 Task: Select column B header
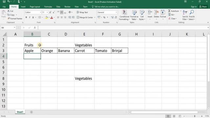tap(32, 34)
